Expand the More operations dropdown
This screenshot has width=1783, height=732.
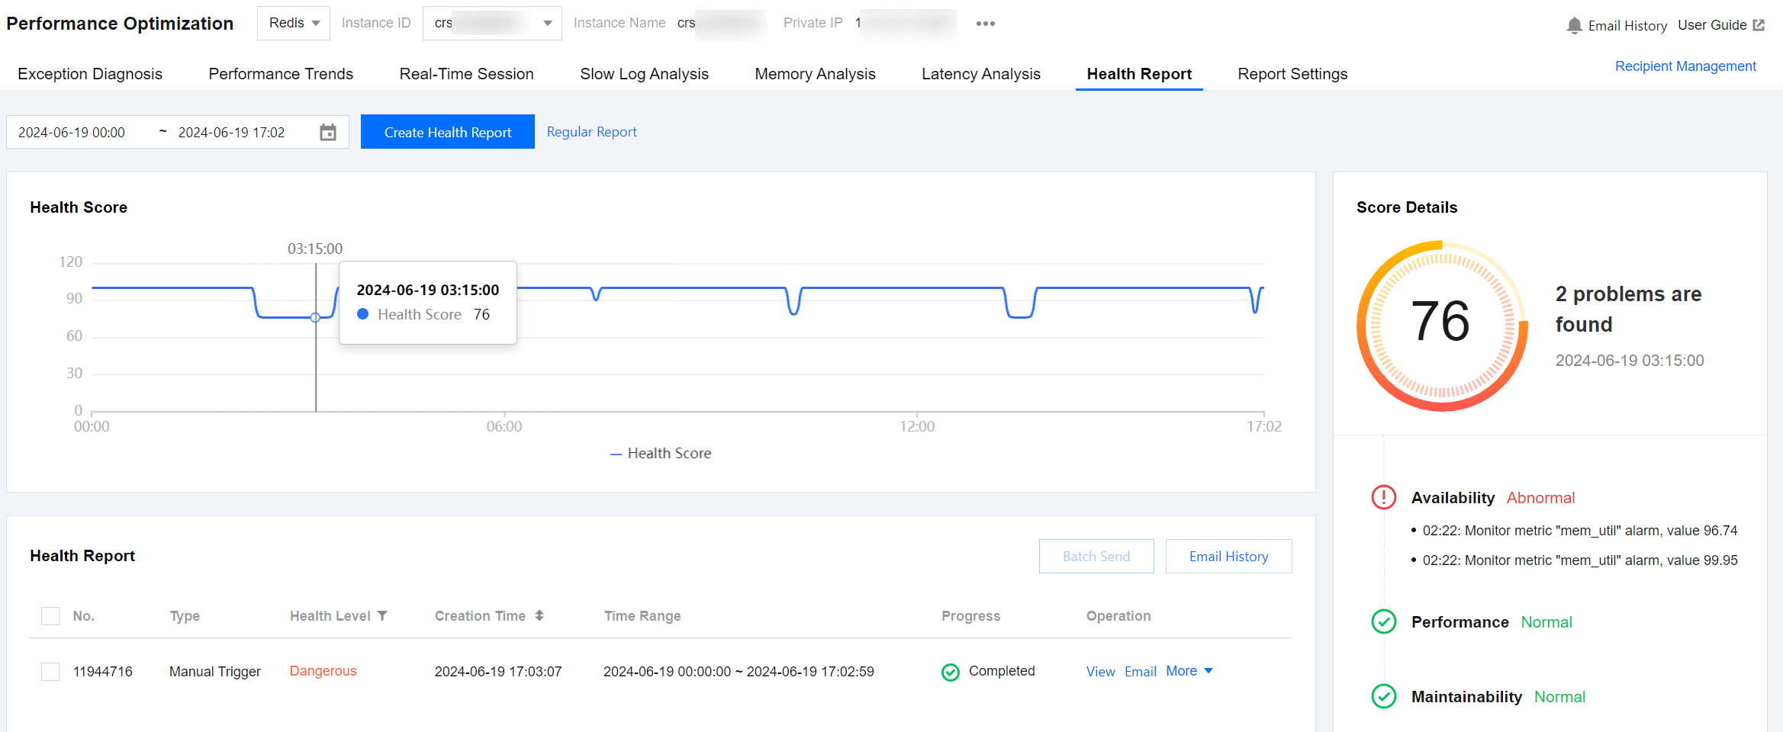pos(1189,671)
